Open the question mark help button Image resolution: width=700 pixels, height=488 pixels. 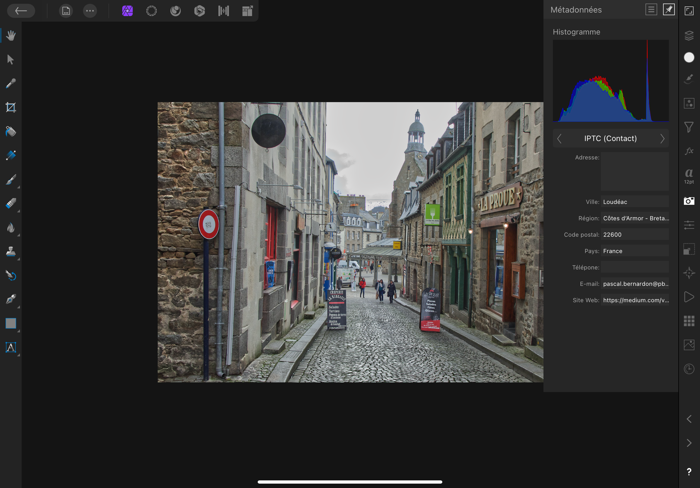tap(689, 472)
